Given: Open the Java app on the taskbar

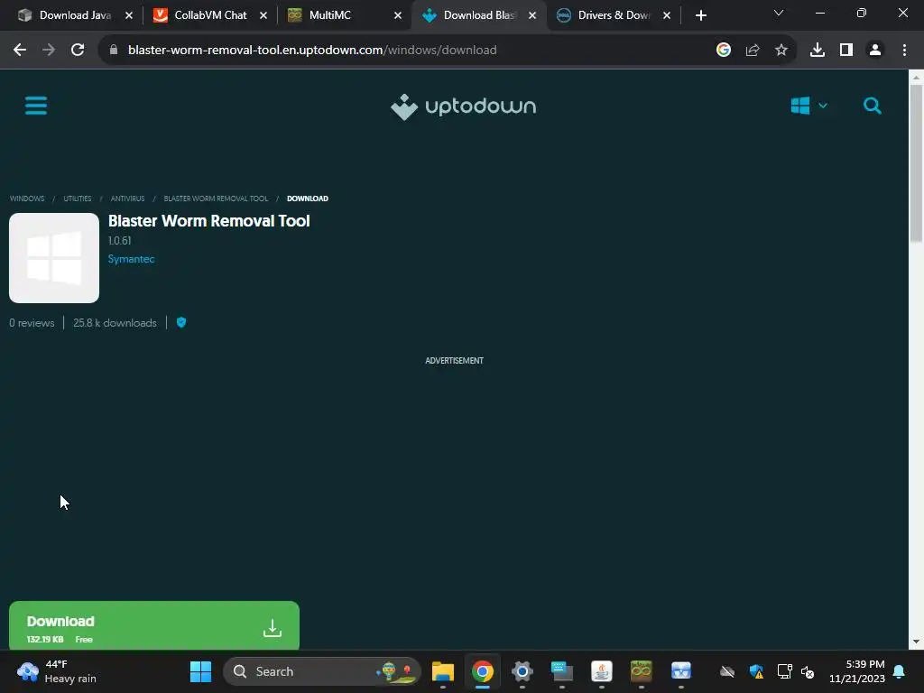Looking at the screenshot, I should [602, 671].
